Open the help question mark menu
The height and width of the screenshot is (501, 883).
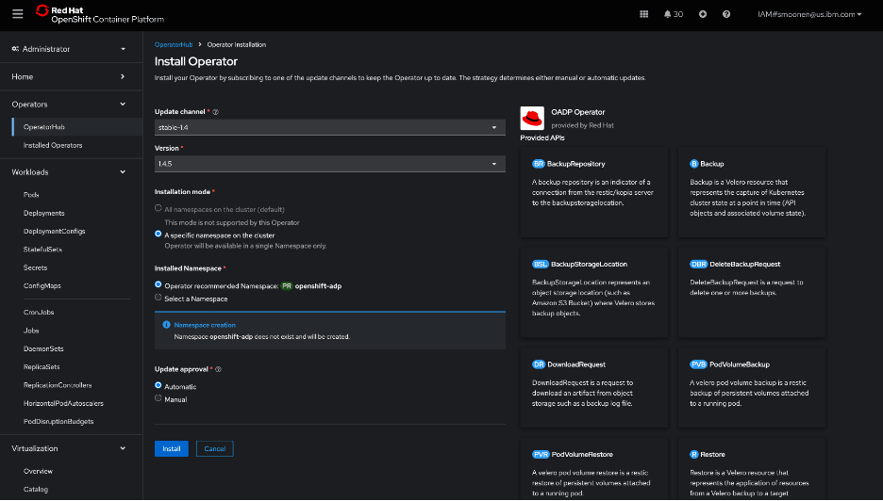tap(726, 14)
